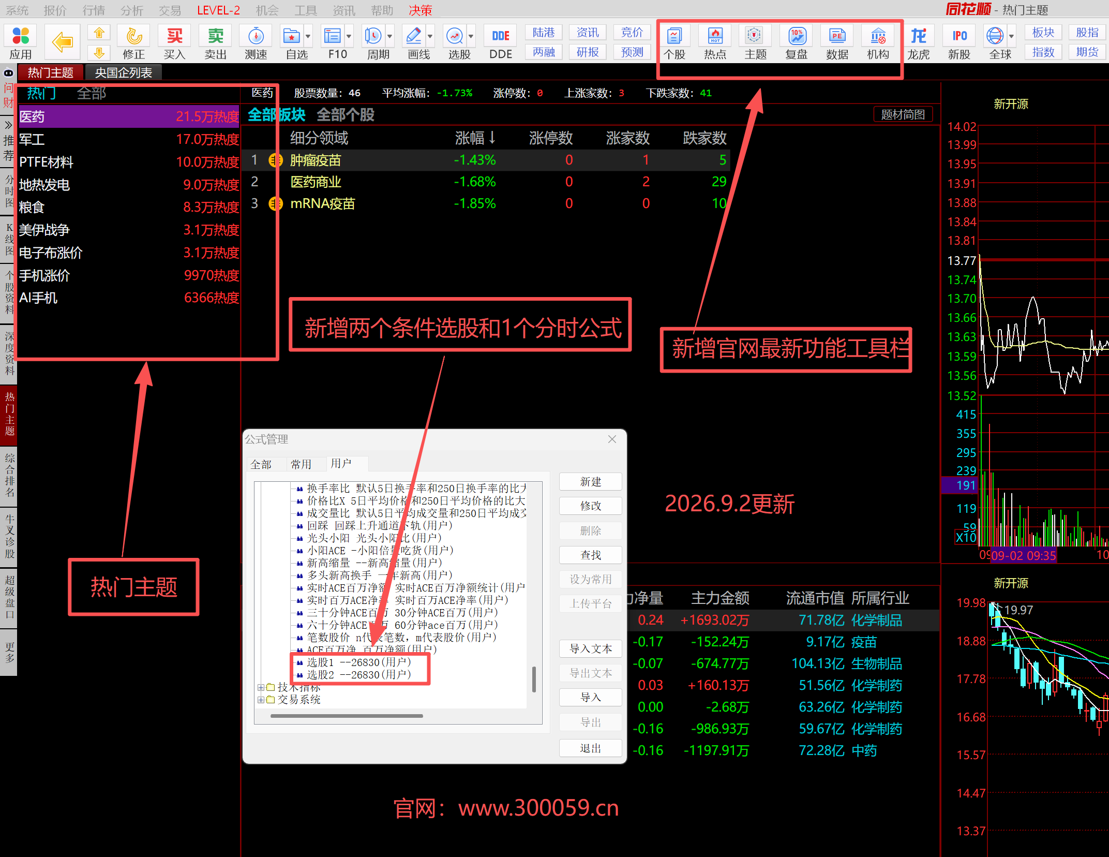
Task: Select the 医药商业 sub-sector row
Action: click(x=486, y=182)
